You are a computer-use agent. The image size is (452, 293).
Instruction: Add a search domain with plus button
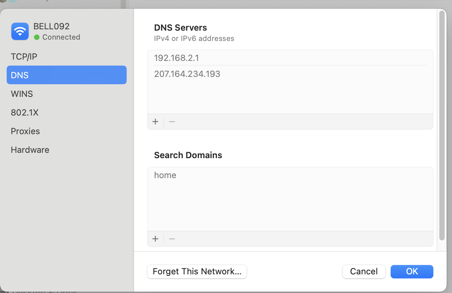click(155, 239)
